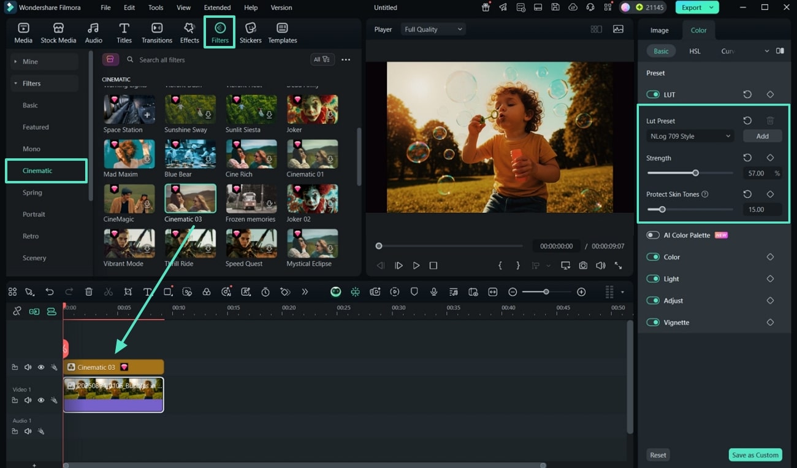This screenshot has width=797, height=468.
Task: Select the HSL color tab
Action: (x=695, y=51)
